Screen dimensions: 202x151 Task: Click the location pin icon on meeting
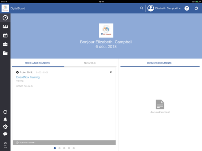coord(111,72)
